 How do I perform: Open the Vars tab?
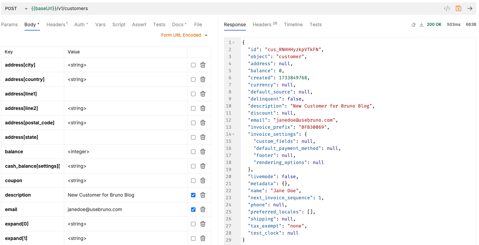pyautogui.click(x=100, y=25)
